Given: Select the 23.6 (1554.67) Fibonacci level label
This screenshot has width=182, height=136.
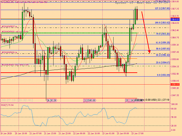Looking at the screenshot, I should click(x=163, y=62).
